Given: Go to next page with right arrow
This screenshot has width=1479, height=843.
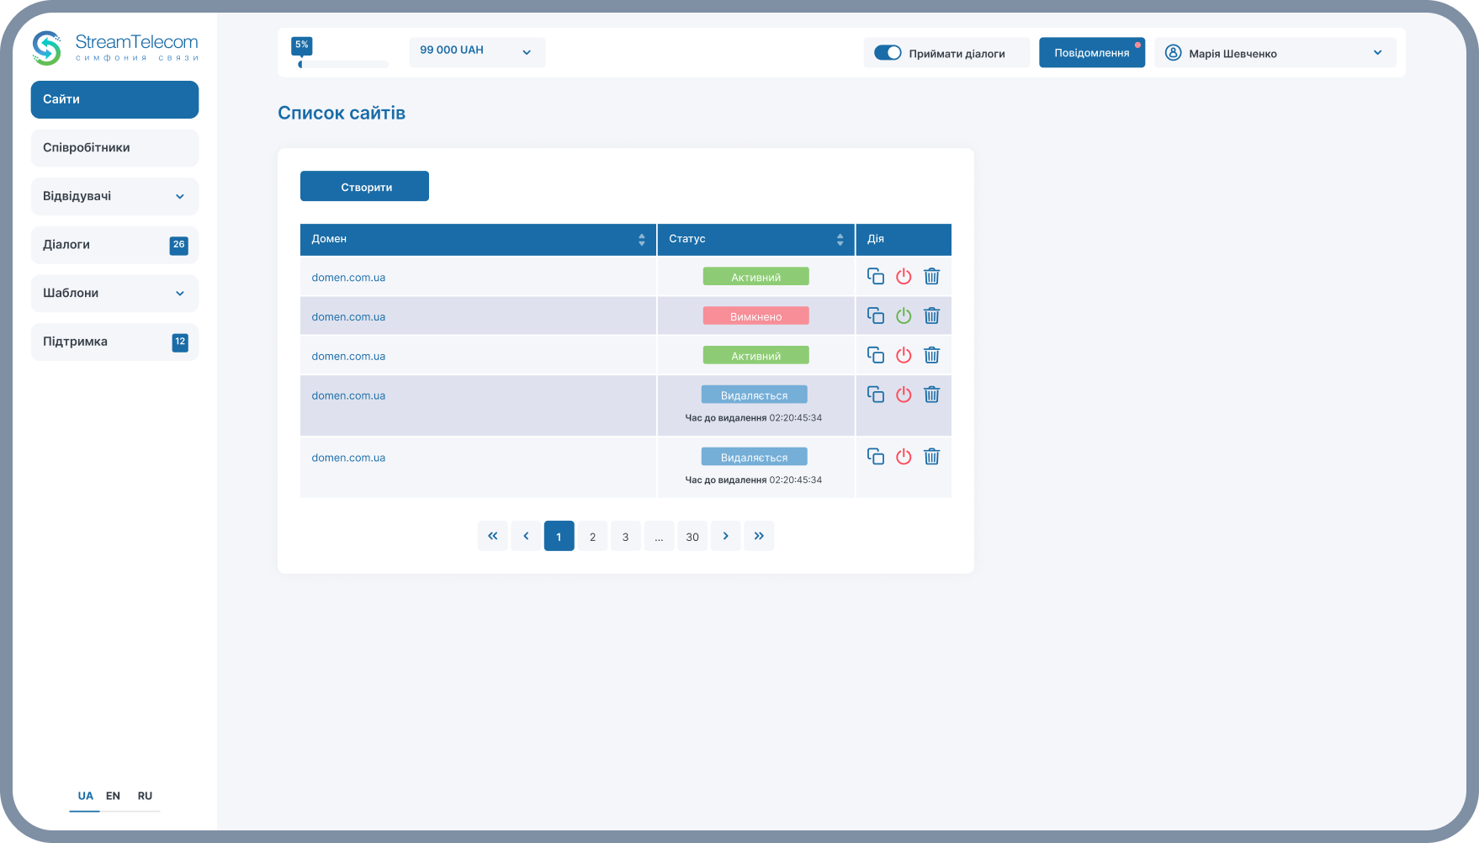Looking at the screenshot, I should (x=725, y=536).
